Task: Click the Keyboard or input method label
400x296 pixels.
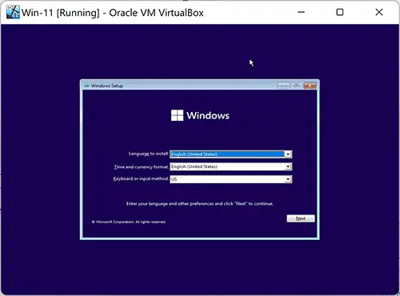Action: [x=141, y=178]
